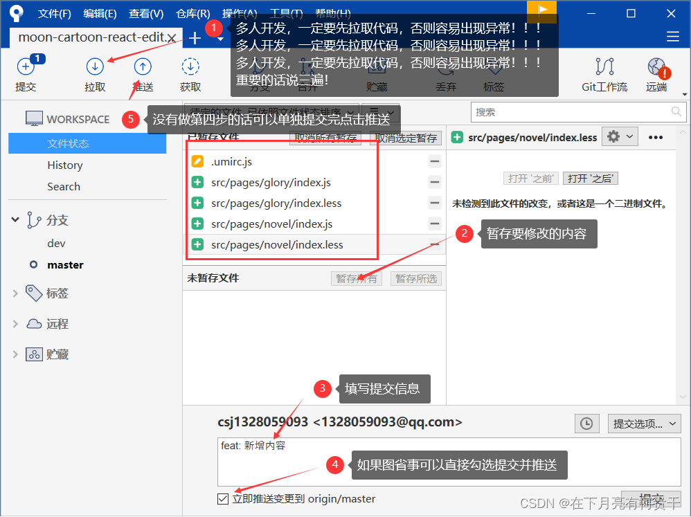Click the Fetch (获取) toolbar icon

pyautogui.click(x=190, y=67)
